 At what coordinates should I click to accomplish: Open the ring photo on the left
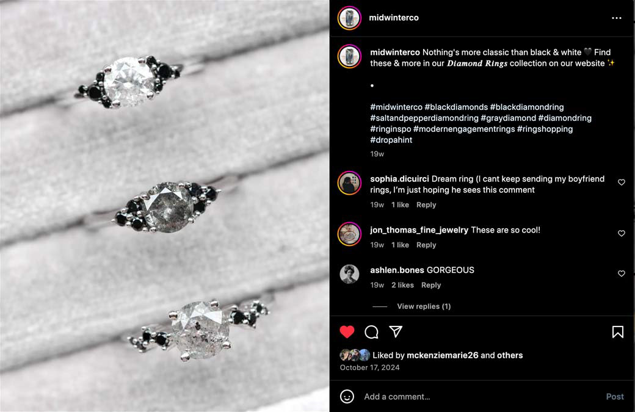tap(164, 206)
